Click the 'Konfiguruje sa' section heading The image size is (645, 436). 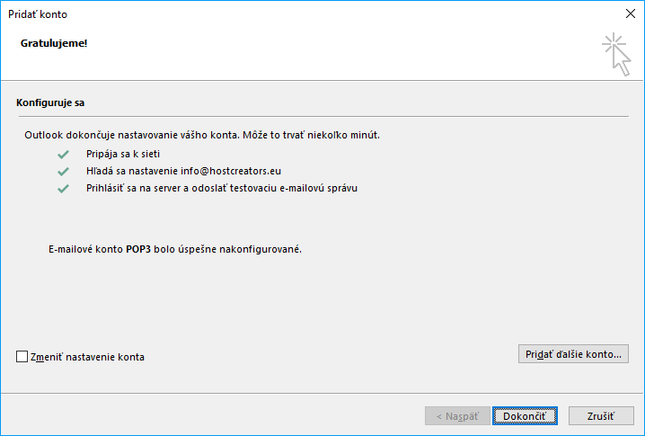click(x=50, y=103)
